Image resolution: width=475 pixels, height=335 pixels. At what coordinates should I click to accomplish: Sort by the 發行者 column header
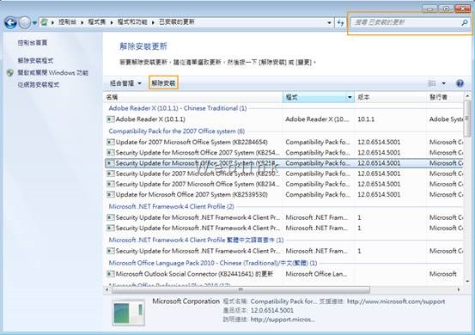(x=445, y=97)
